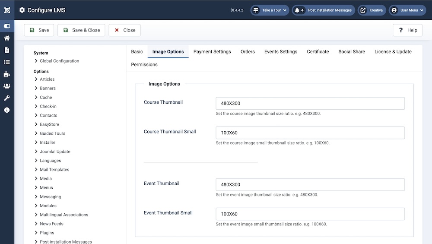Open the Home dashboard icon
Screen dimensions: 432x244
coord(7,38)
